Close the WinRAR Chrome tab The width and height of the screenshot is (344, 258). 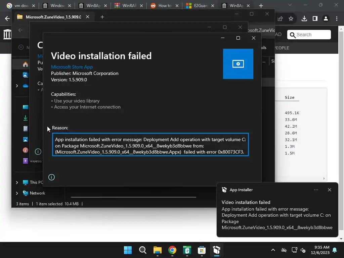pos(141,6)
